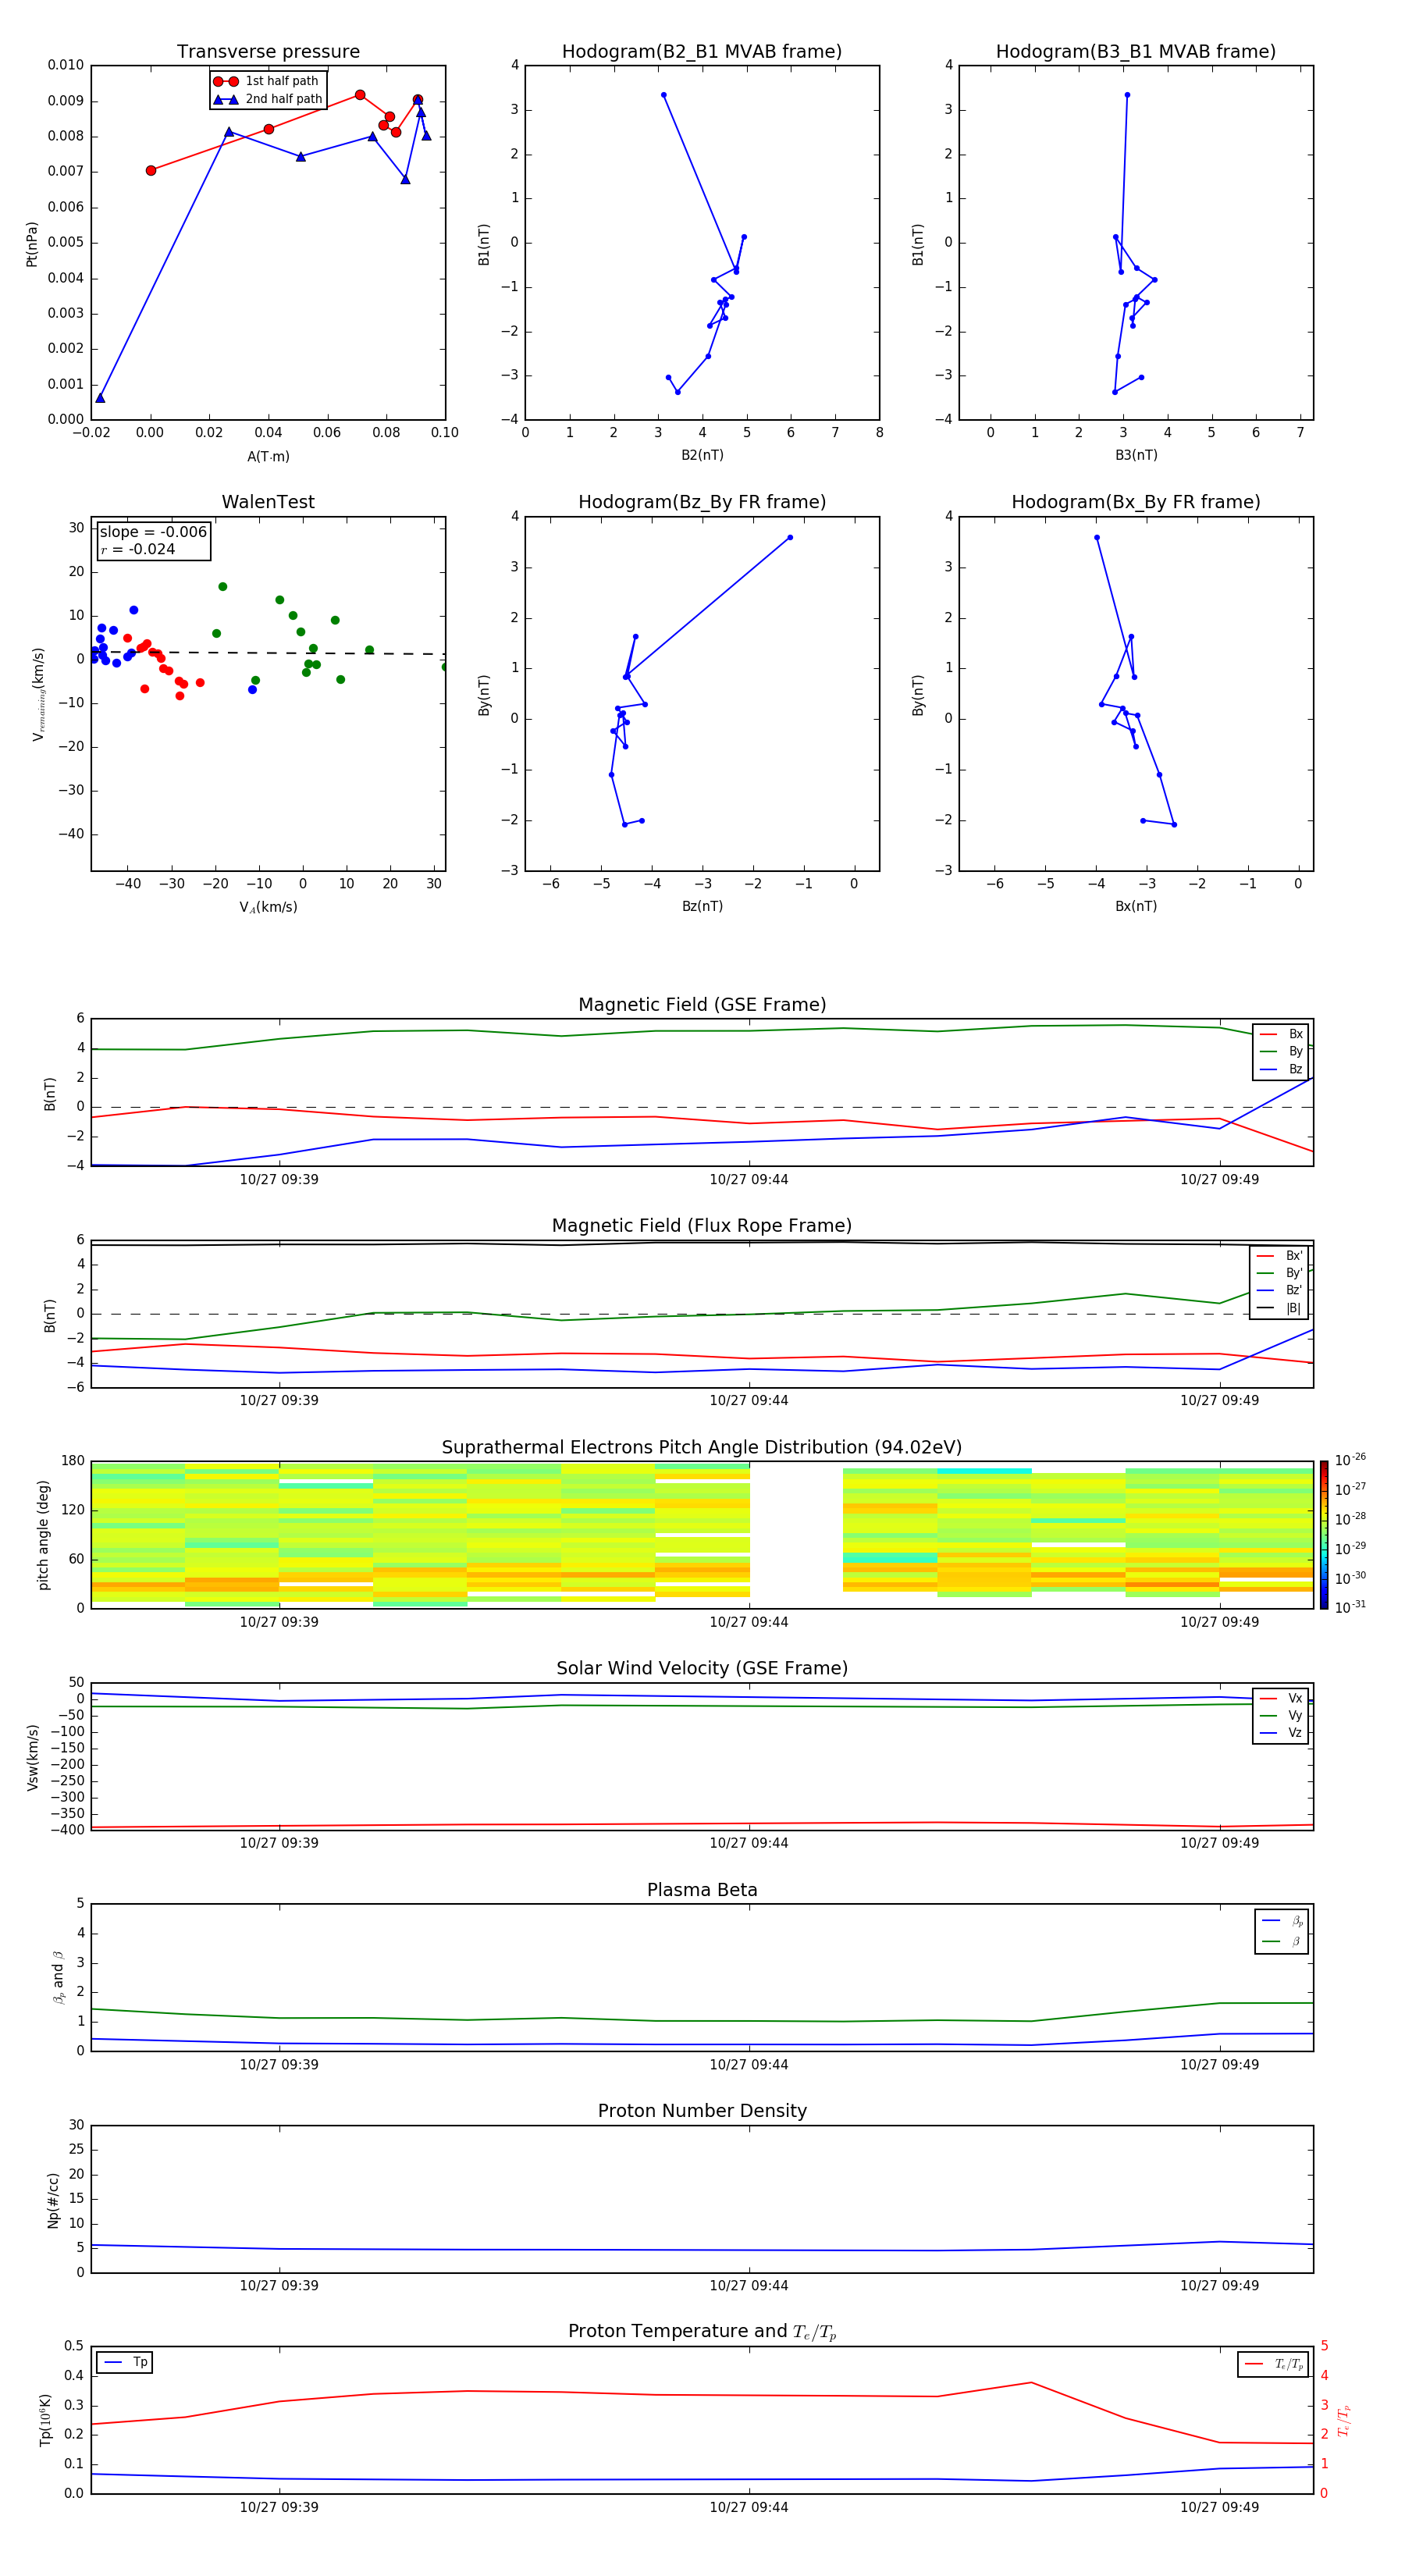Click the "10/27 09:49" tick under GSE Magnetic Field

[1219, 1180]
